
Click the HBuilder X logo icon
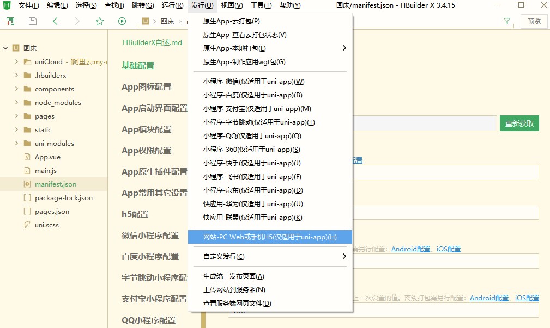7,5
